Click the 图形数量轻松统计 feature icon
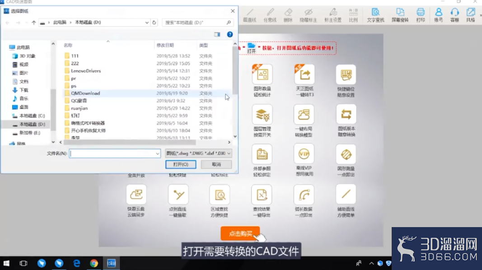This screenshot has width=482, height=270. click(262, 74)
